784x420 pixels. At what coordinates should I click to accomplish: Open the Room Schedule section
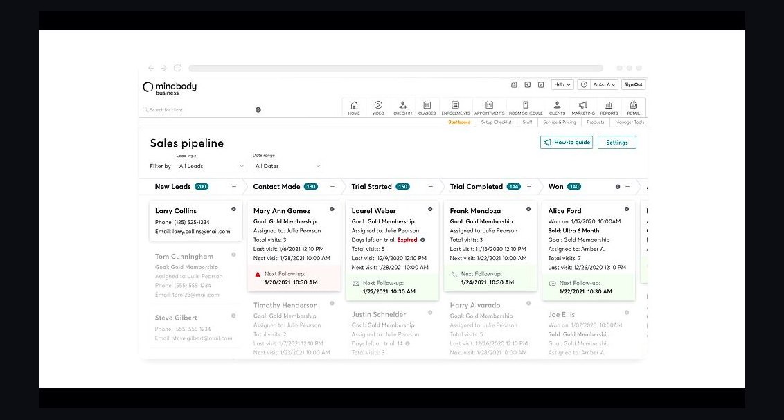pos(526,108)
